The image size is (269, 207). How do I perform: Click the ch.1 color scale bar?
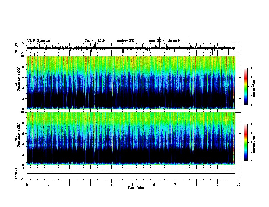(x=246, y=86)
